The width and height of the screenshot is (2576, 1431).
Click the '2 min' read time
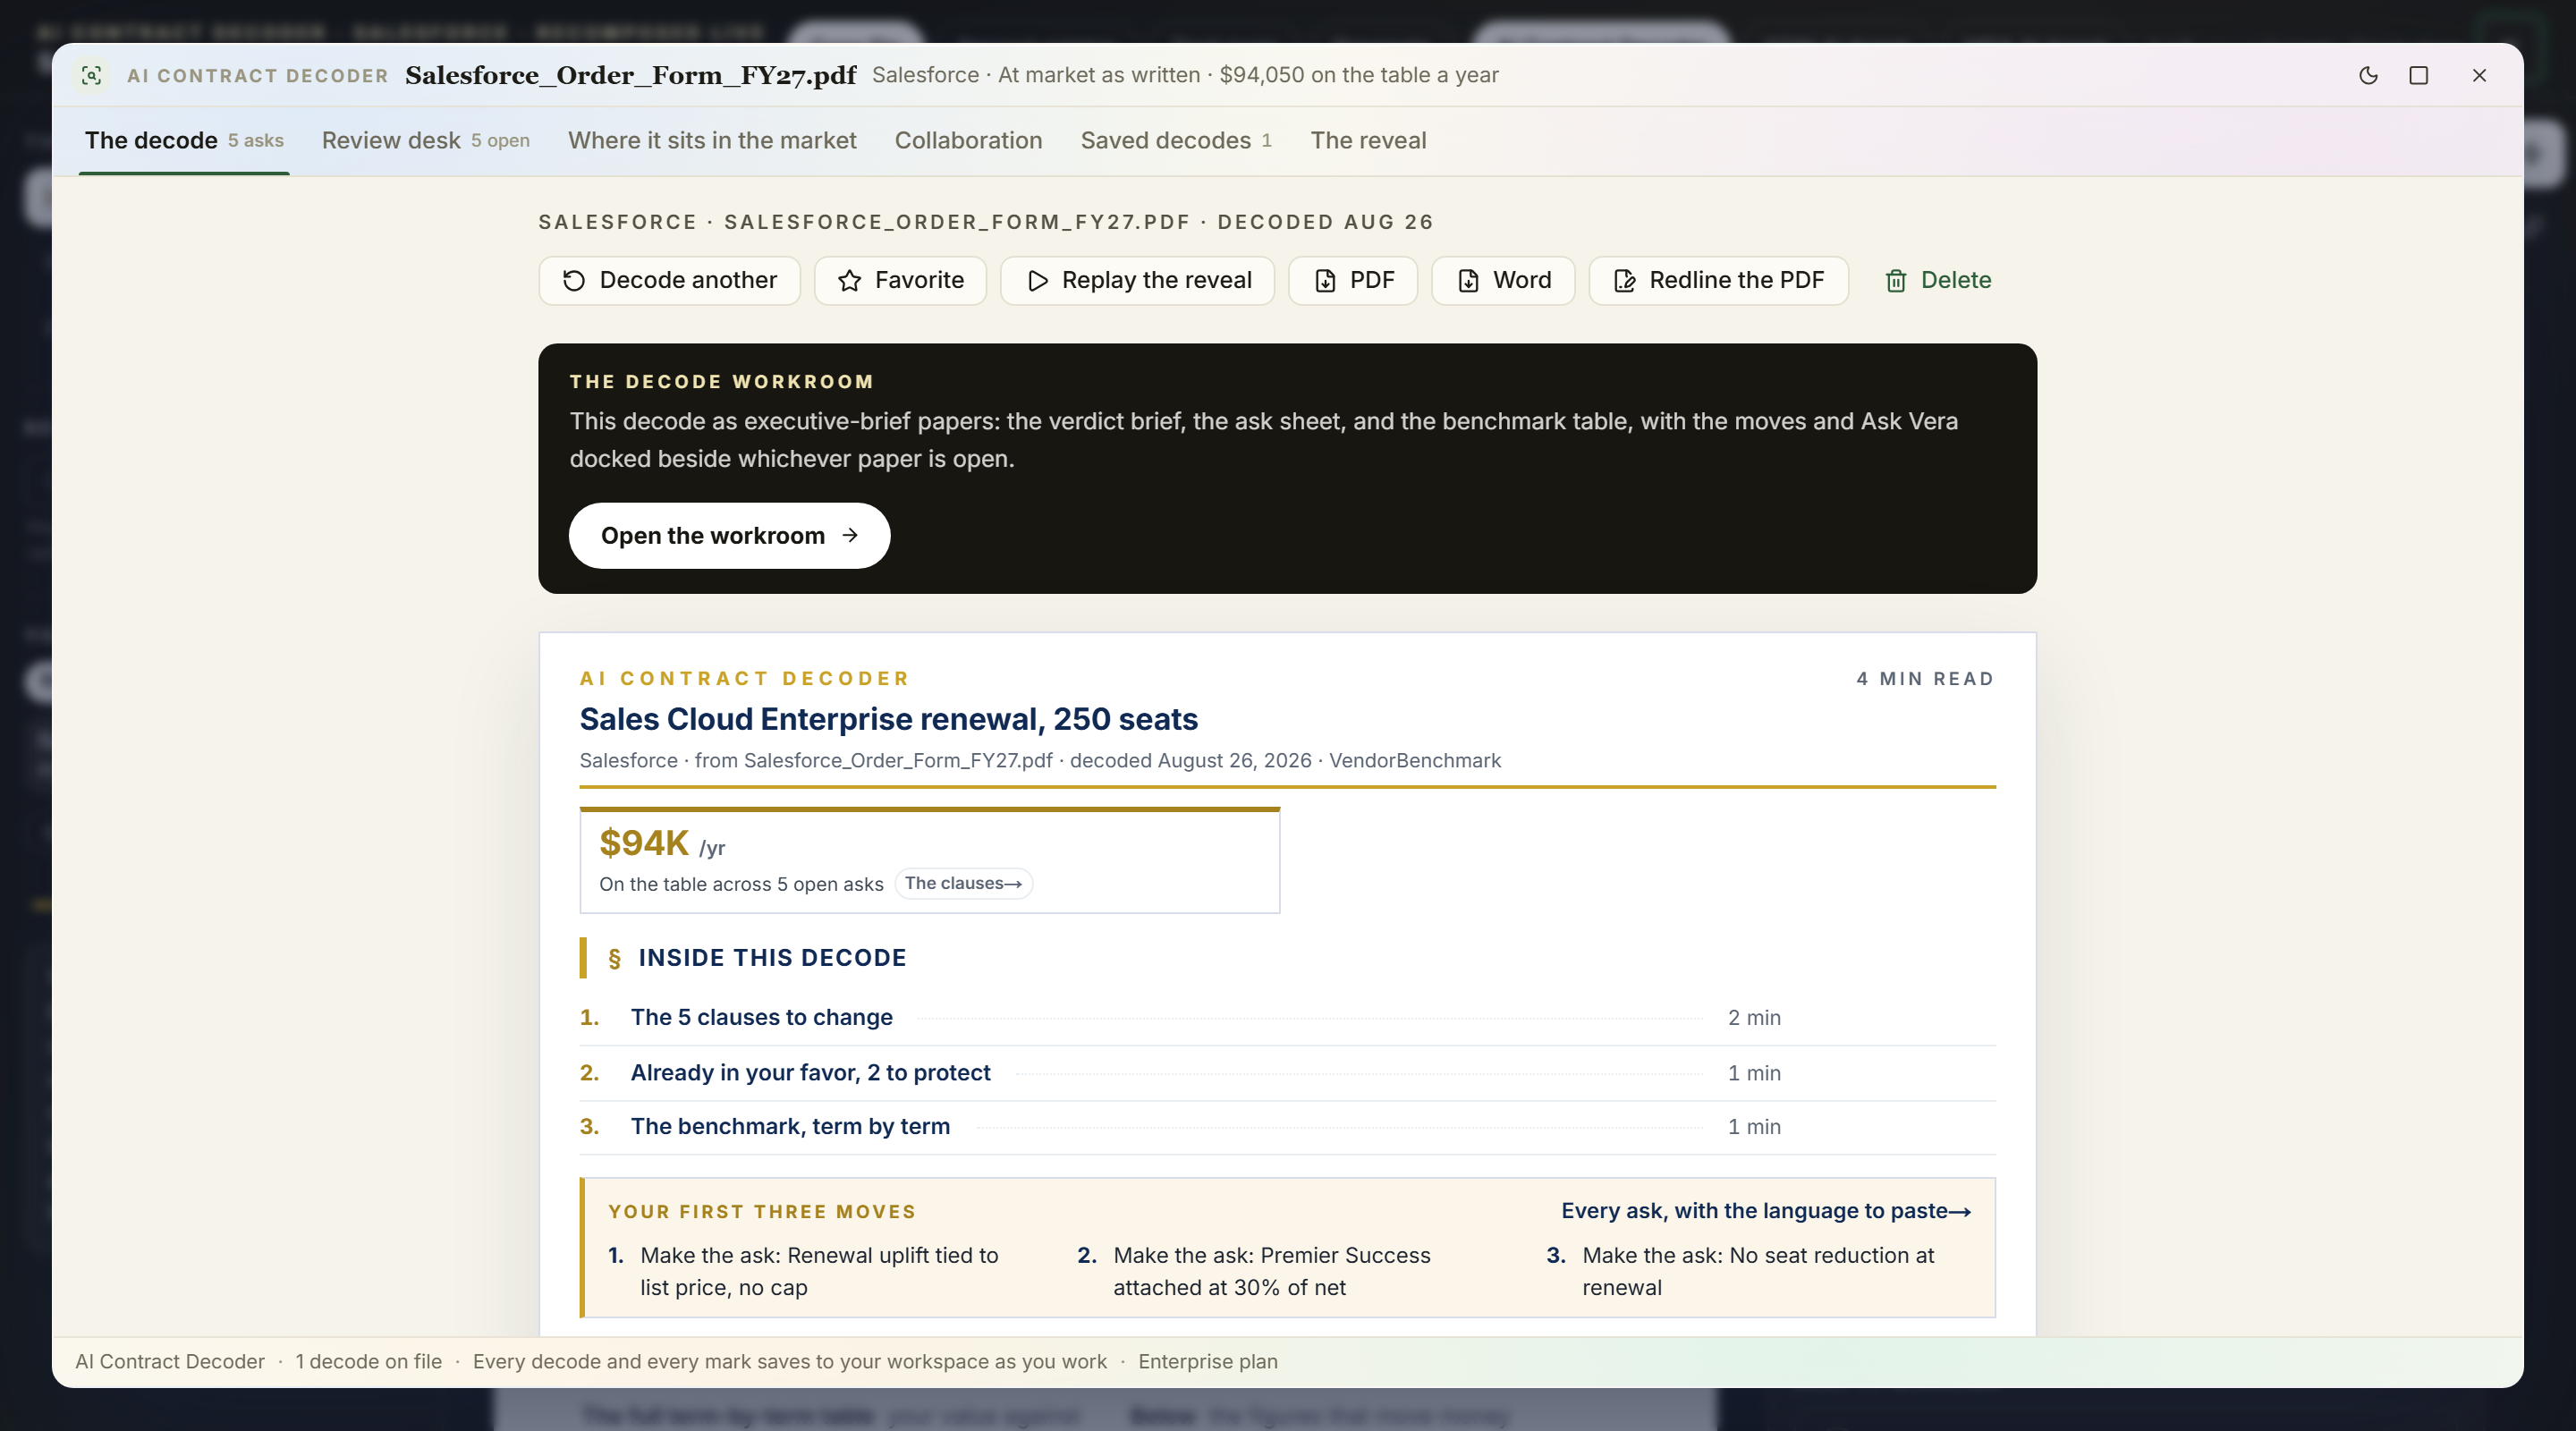[1754, 1018]
